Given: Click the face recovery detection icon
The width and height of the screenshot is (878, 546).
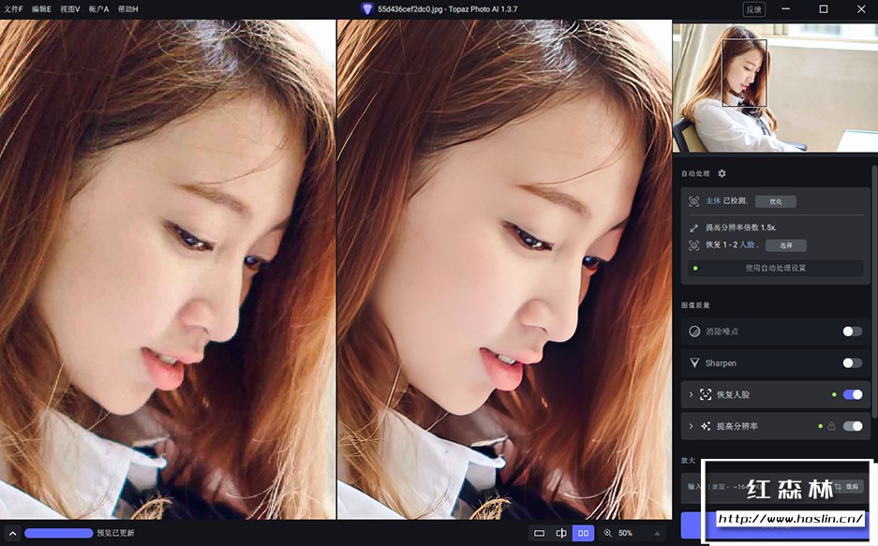Looking at the screenshot, I should point(693,245).
